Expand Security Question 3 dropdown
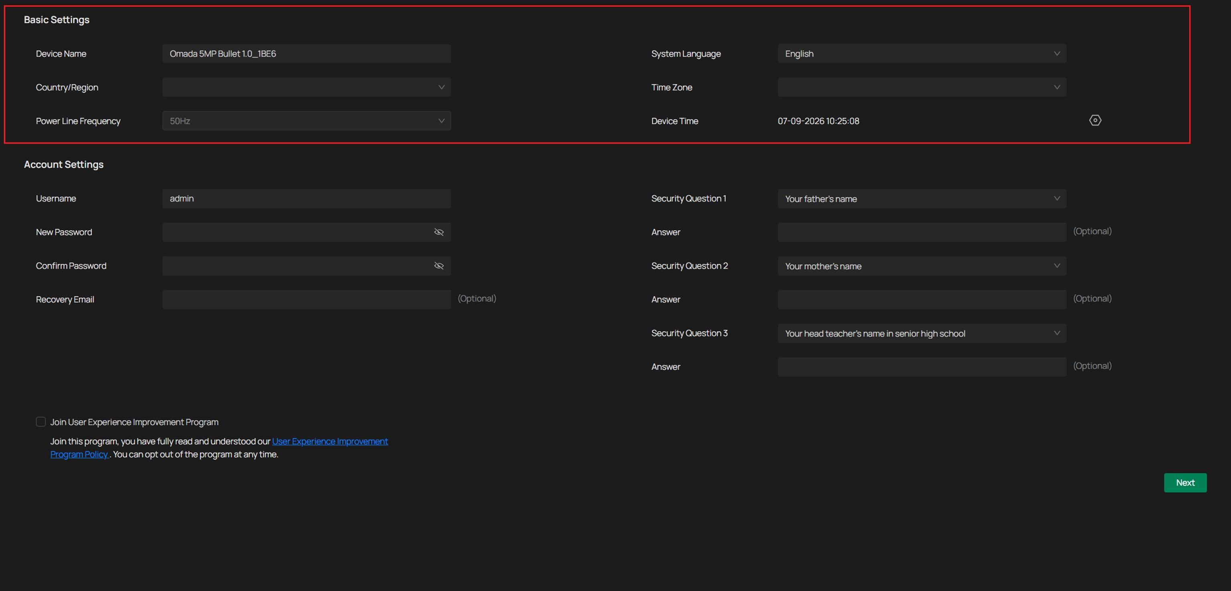Screen dimensions: 1231x591 tap(922, 333)
